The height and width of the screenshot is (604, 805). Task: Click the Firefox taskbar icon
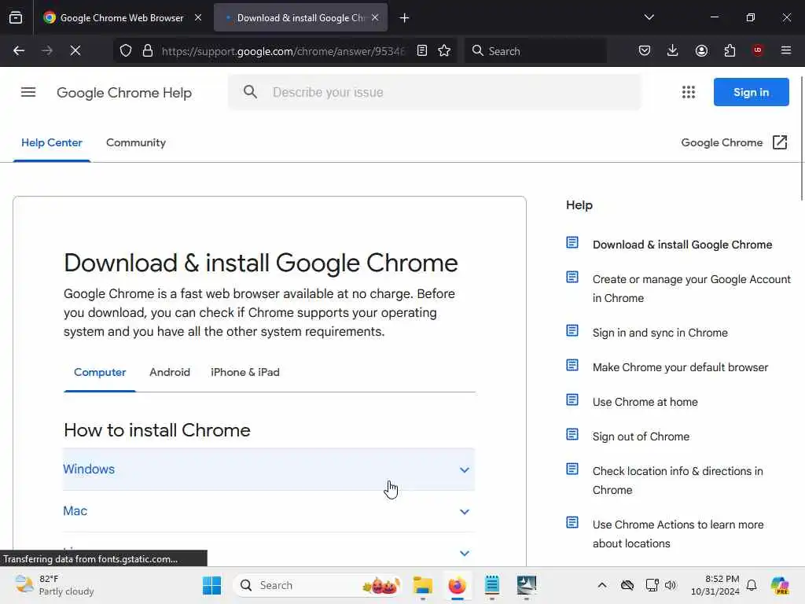pos(457,585)
